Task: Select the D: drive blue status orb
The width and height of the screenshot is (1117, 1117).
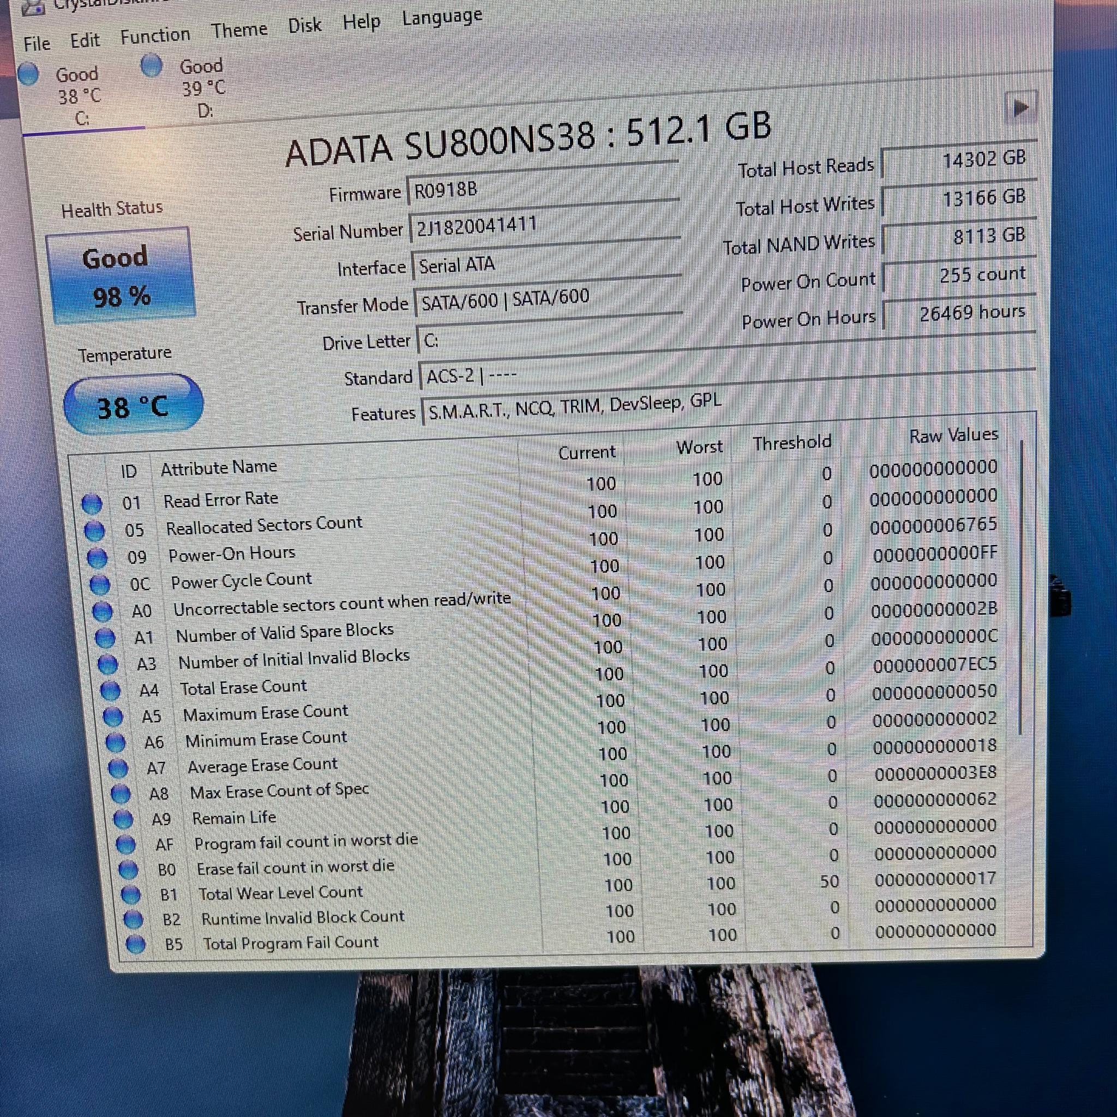Action: [152, 65]
